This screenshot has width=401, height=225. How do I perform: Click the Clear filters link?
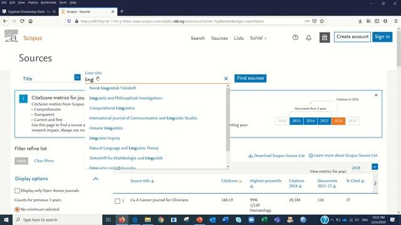coord(44,161)
